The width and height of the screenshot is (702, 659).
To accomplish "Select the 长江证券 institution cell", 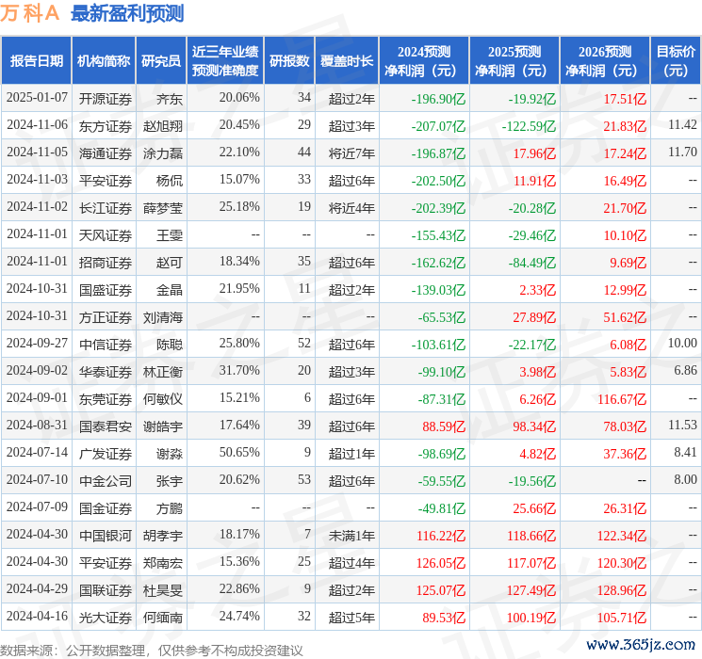I will pos(106,208).
